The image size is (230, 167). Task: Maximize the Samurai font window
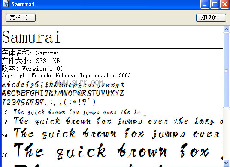215,4
